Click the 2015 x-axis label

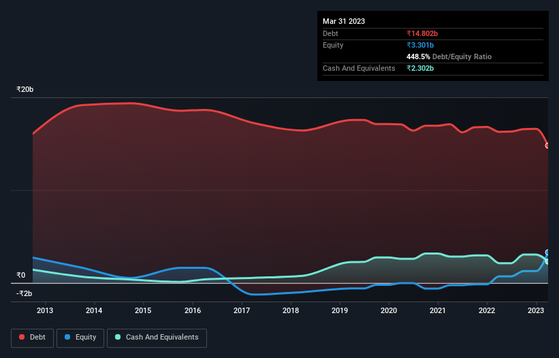143,310
